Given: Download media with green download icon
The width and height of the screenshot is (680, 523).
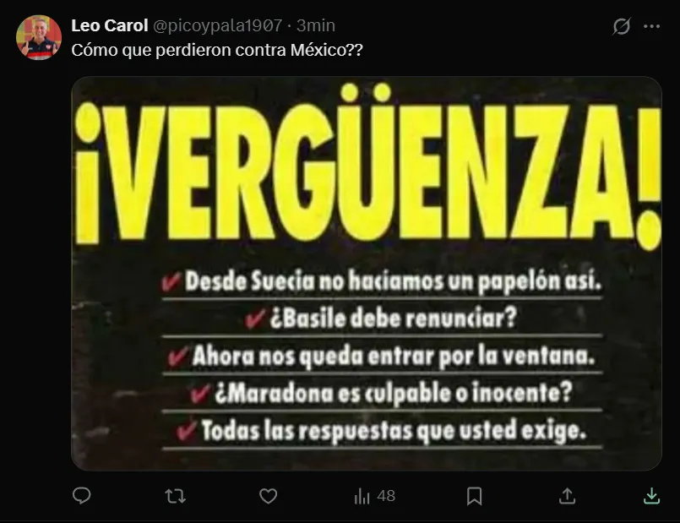Looking at the screenshot, I should [651, 496].
